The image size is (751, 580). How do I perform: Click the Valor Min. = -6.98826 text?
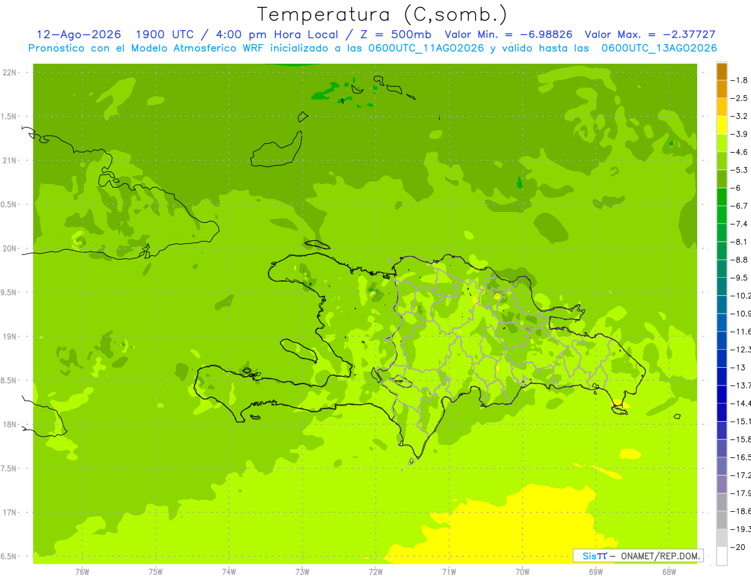508,35
